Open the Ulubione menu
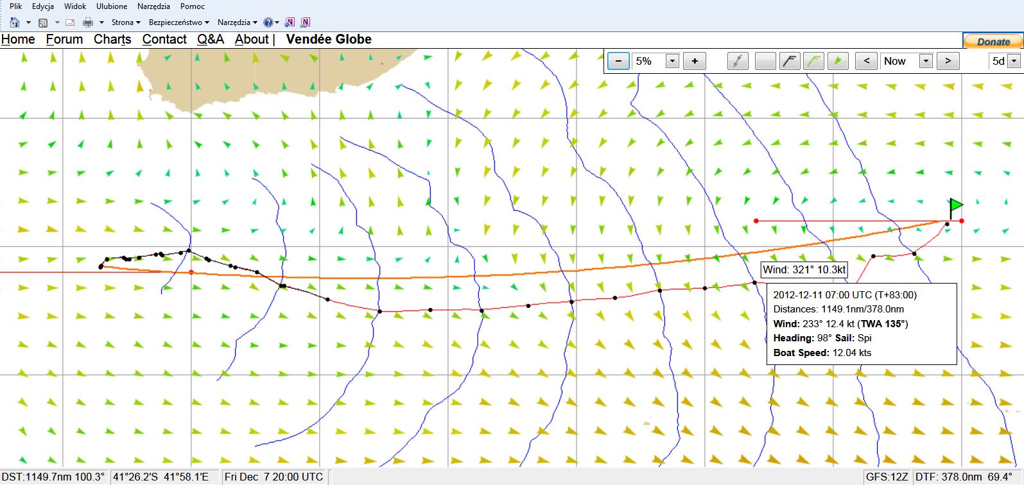The height and width of the screenshot is (485, 1024). click(x=112, y=6)
